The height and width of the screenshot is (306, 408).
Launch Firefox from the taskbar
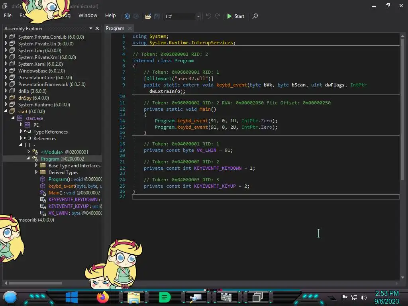pos(102,297)
